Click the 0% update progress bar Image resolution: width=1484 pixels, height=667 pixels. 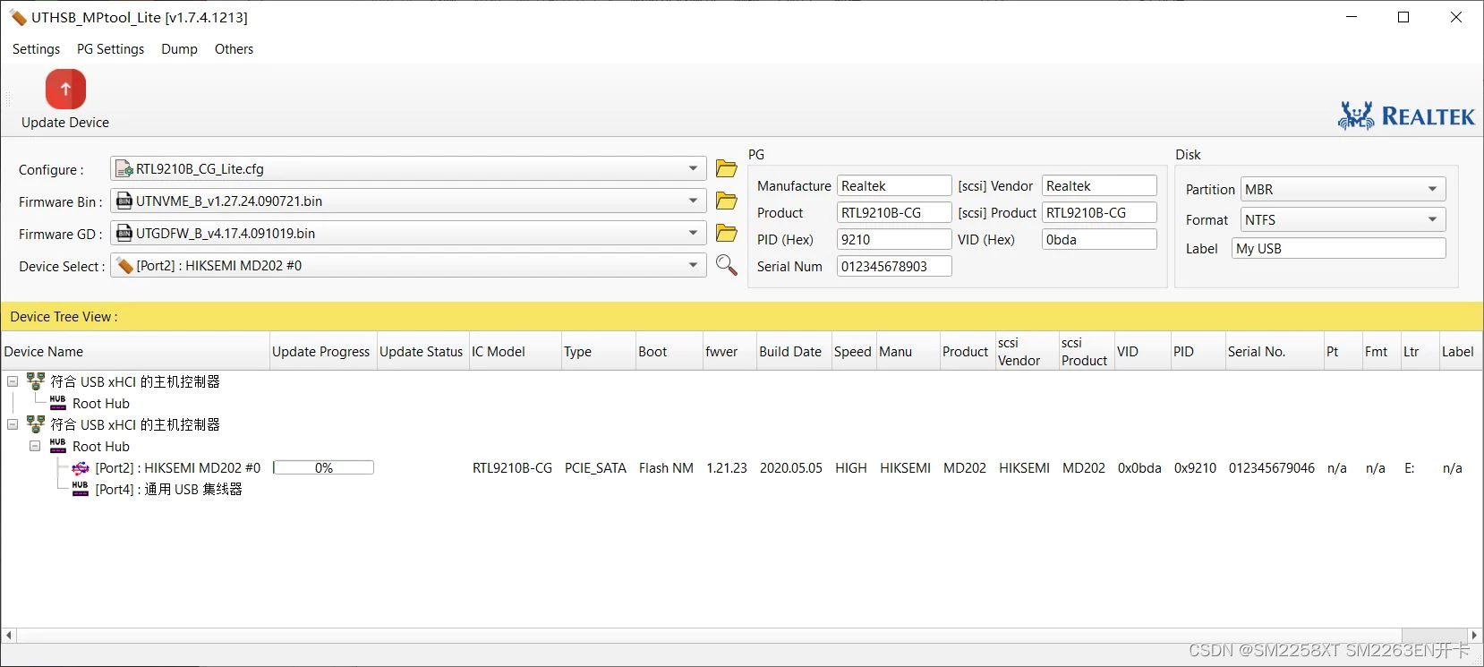coord(323,467)
